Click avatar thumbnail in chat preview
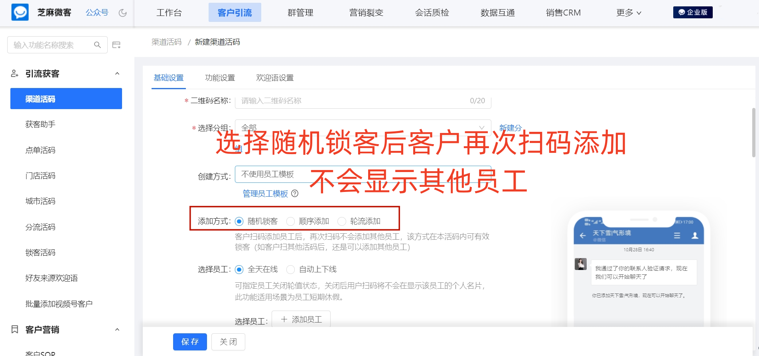Image resolution: width=759 pixels, height=356 pixels. (581, 264)
